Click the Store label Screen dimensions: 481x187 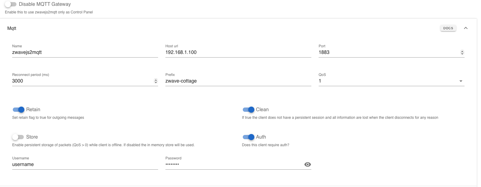click(x=32, y=137)
